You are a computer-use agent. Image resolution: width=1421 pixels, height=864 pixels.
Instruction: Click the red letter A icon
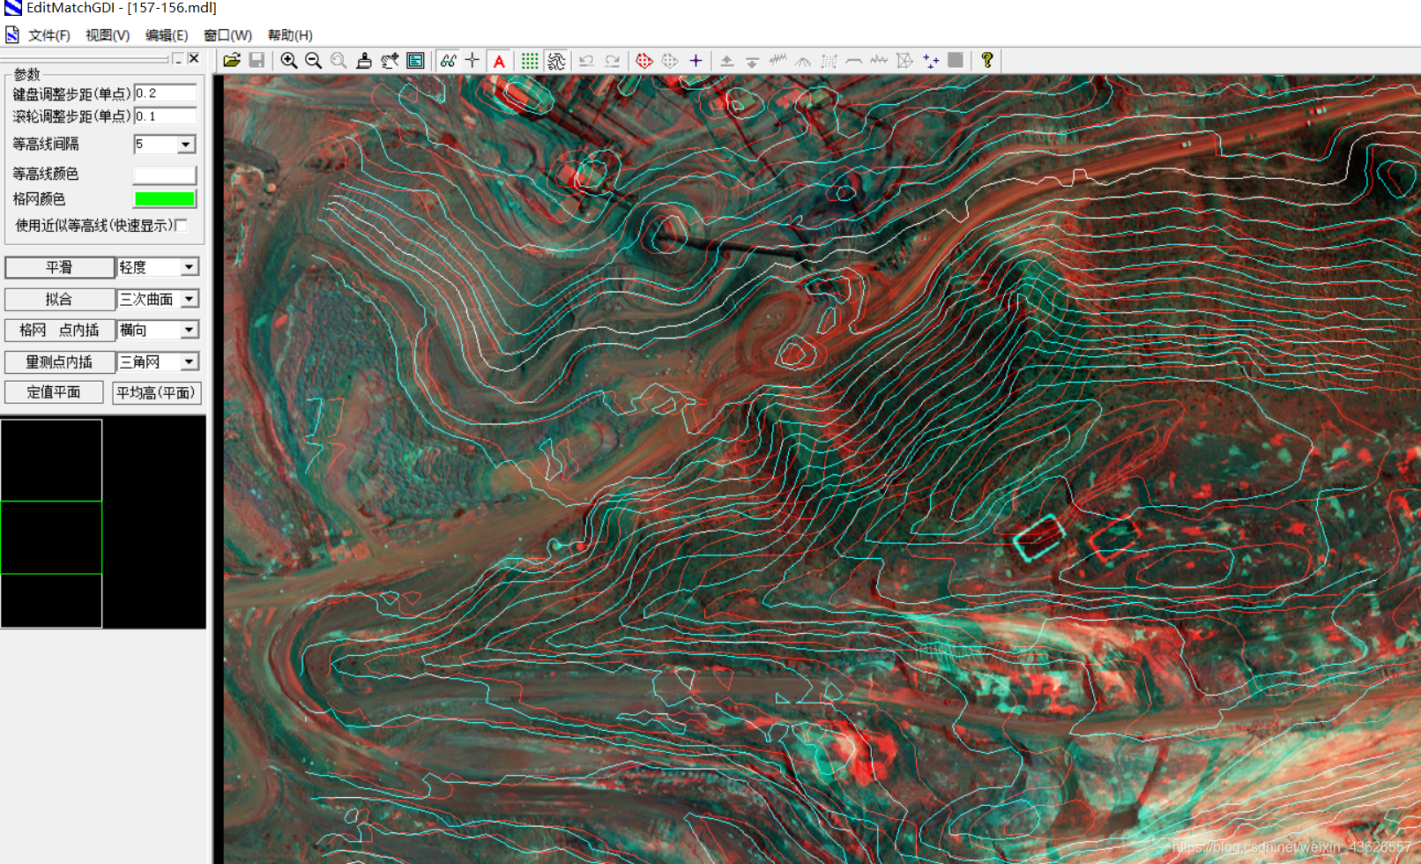point(499,61)
